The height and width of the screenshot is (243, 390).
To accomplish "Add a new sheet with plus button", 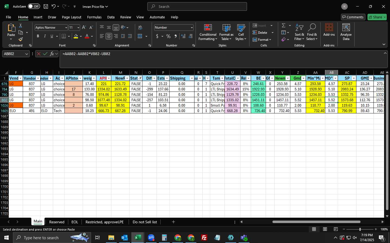I will [x=173, y=222].
